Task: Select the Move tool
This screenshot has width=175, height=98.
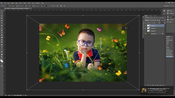Action: pos(2,11)
